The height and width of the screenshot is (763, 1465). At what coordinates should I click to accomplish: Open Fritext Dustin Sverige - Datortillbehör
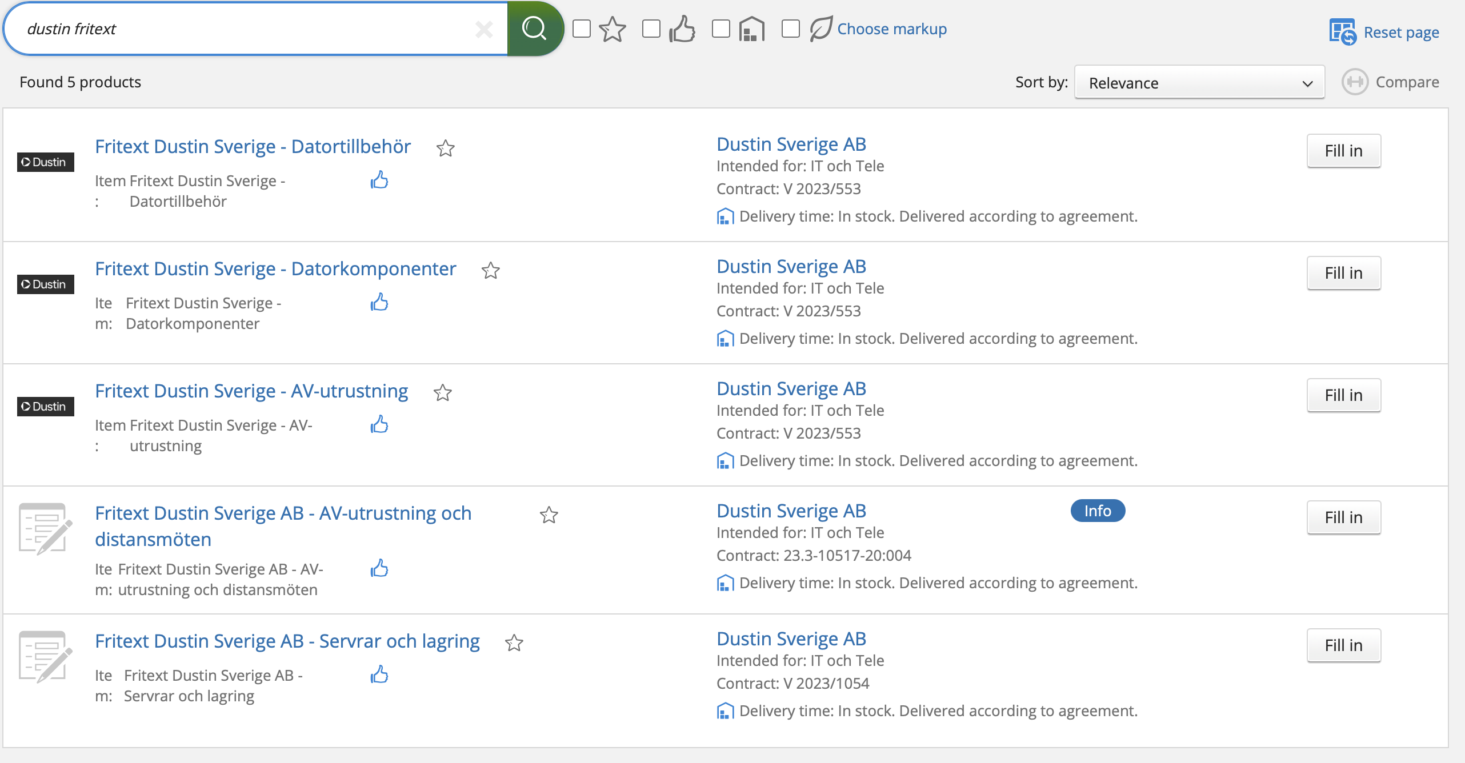[x=253, y=146]
